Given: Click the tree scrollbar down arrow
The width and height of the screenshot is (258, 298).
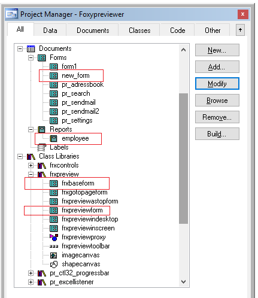Looking at the screenshot, I should pos(183,282).
